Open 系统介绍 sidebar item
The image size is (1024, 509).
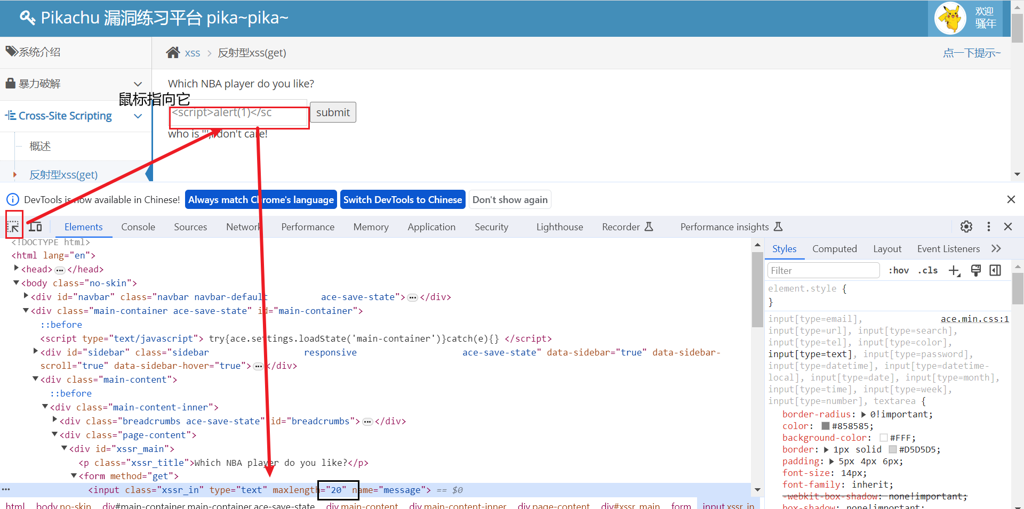point(76,52)
